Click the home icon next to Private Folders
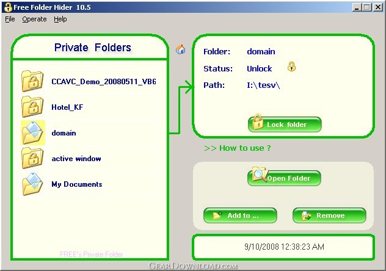This screenshot has height=271, width=386. click(181, 49)
